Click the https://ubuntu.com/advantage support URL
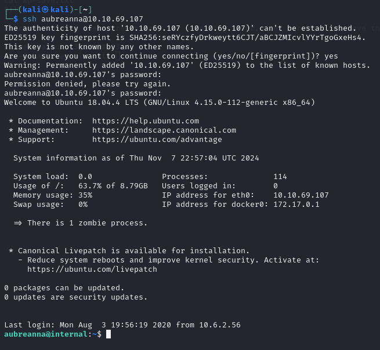The image size is (380, 350). pos(157,140)
